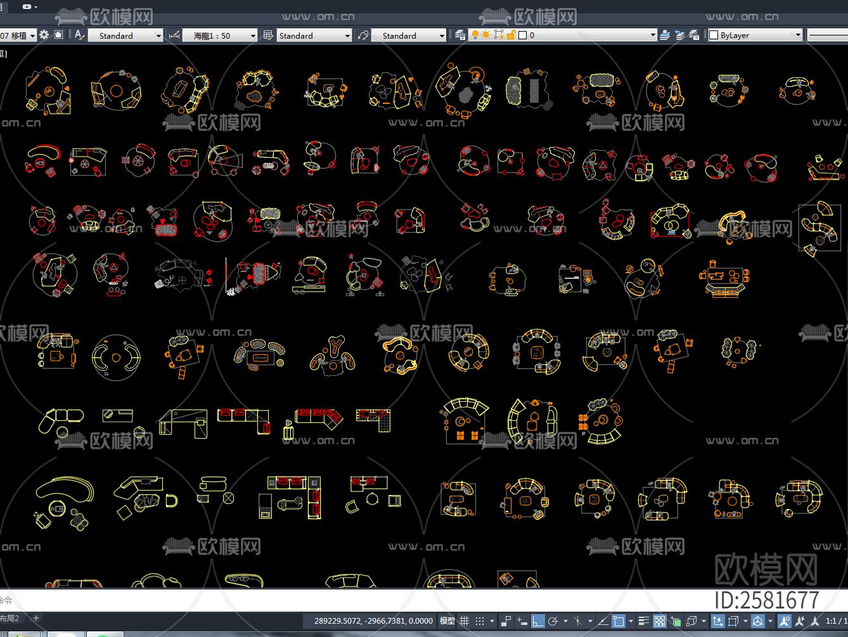Toggle layer 0 on/off lightbulb
Image resolution: width=848 pixels, height=637 pixels.
[475, 35]
